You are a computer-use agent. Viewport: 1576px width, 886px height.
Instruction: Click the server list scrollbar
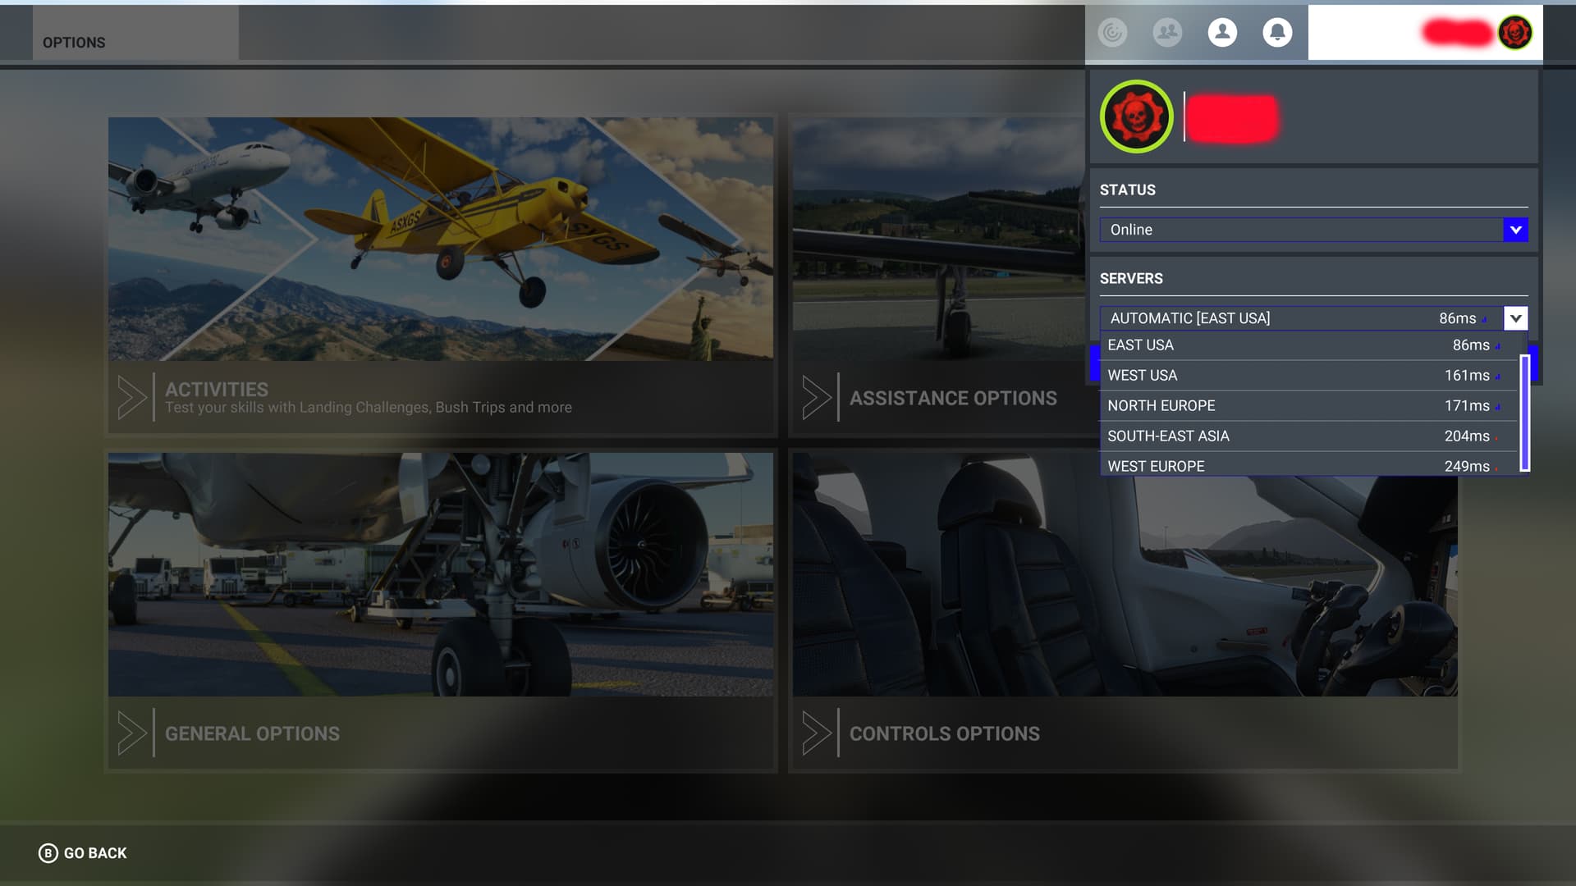pos(1524,413)
